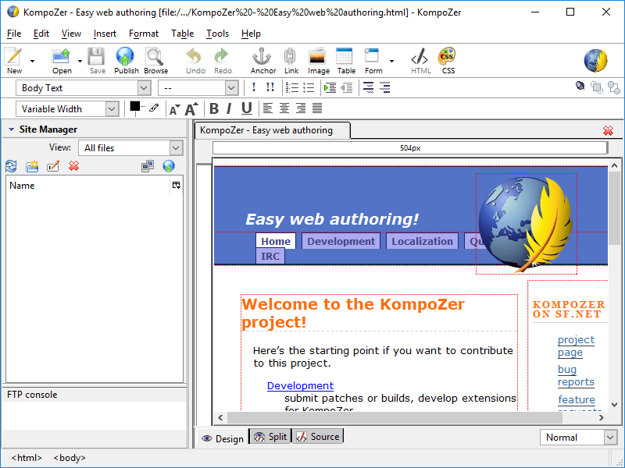
Task: Toggle Underline formatting
Action: 247,108
